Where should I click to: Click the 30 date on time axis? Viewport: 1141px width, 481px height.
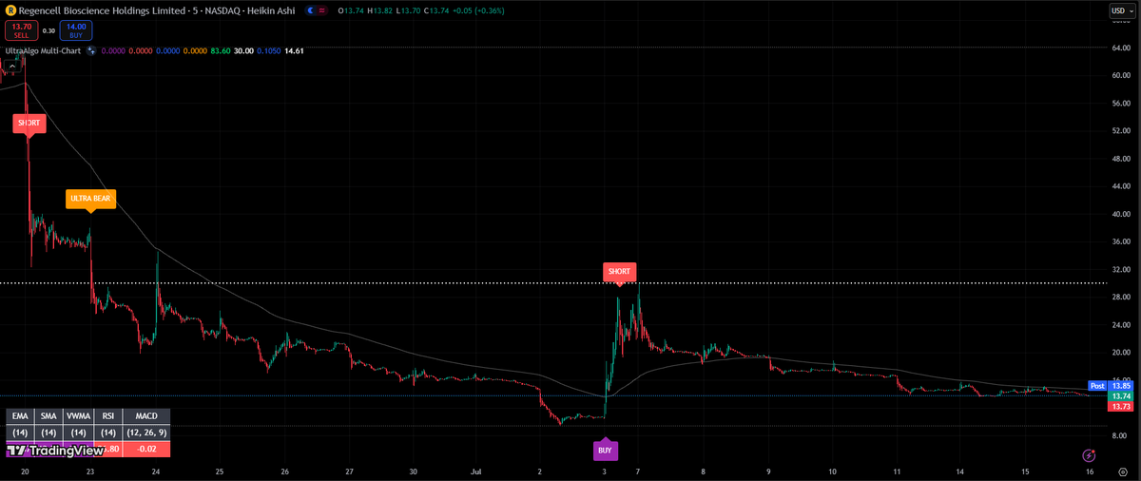[x=413, y=471]
